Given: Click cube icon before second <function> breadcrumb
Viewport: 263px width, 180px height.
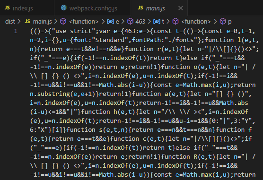Looking at the screenshot, I should tap(175, 21).
